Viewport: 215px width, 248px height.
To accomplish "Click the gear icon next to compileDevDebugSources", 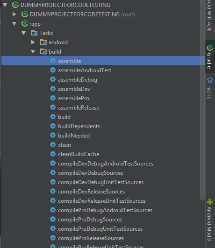I will click(x=53, y=172).
